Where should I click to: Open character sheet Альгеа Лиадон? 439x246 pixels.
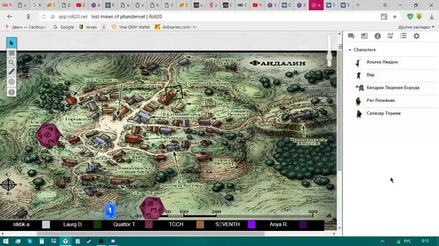(x=382, y=62)
